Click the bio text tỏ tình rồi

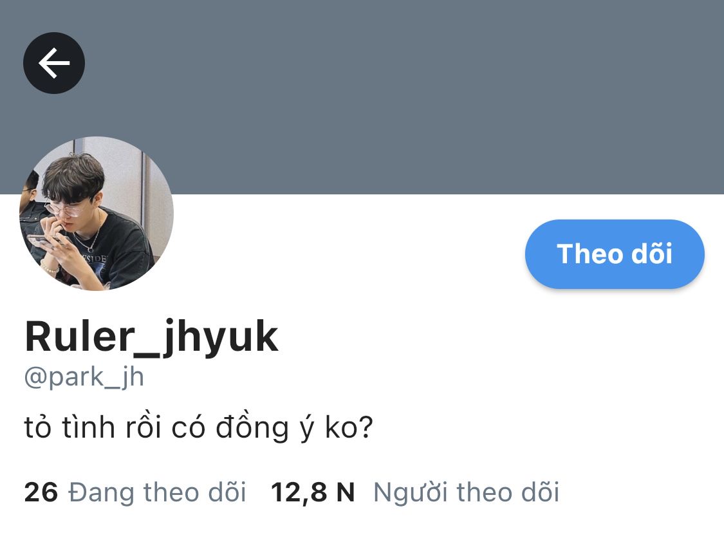click(x=92, y=427)
